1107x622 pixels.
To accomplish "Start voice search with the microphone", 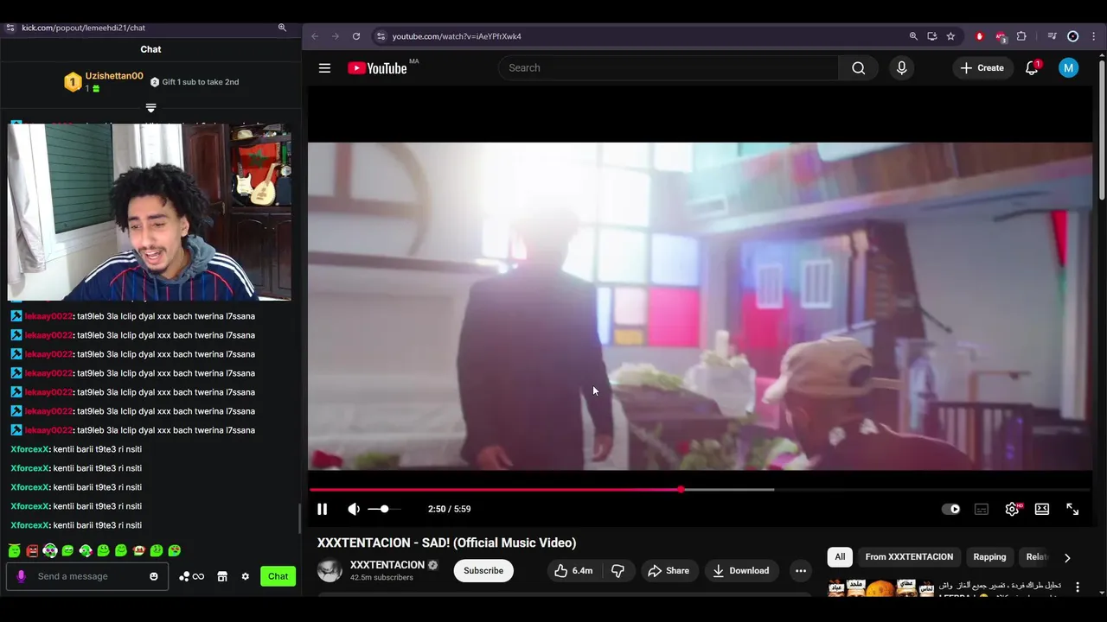I will [x=901, y=68].
